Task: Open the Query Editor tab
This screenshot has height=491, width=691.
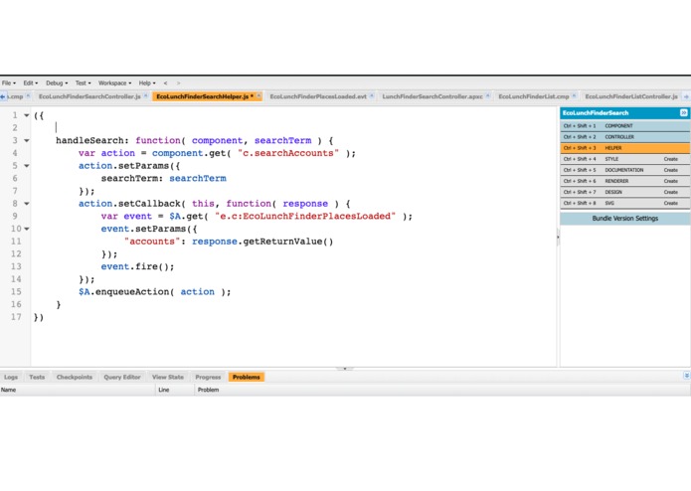Action: pyautogui.click(x=122, y=377)
